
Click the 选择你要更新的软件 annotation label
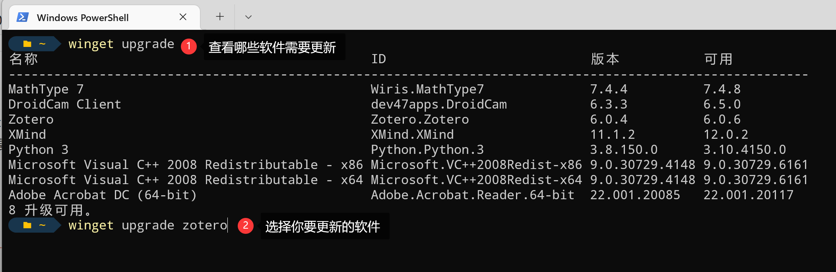click(323, 227)
